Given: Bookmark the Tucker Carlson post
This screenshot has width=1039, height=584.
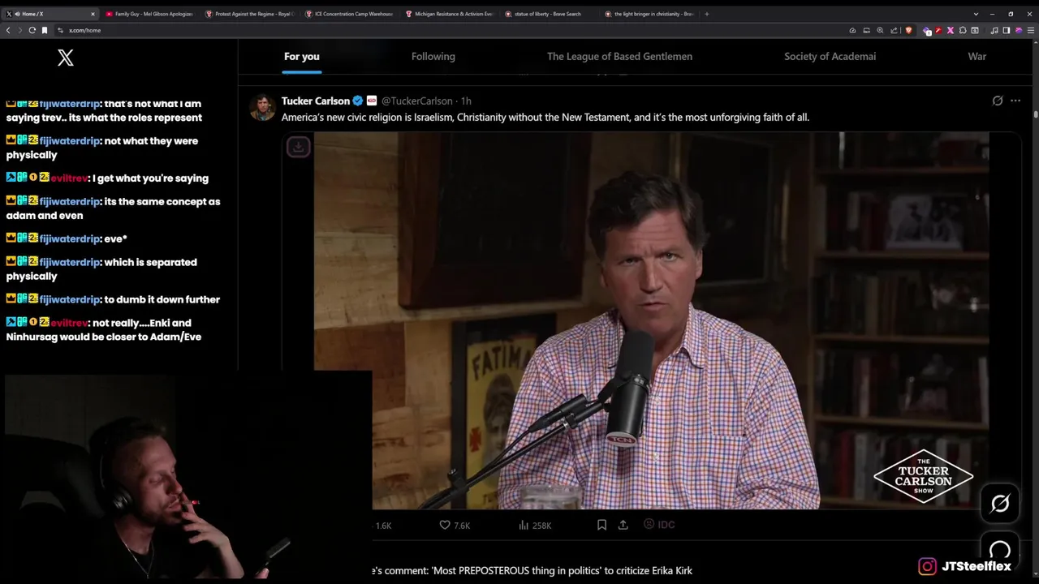Looking at the screenshot, I should [601, 525].
